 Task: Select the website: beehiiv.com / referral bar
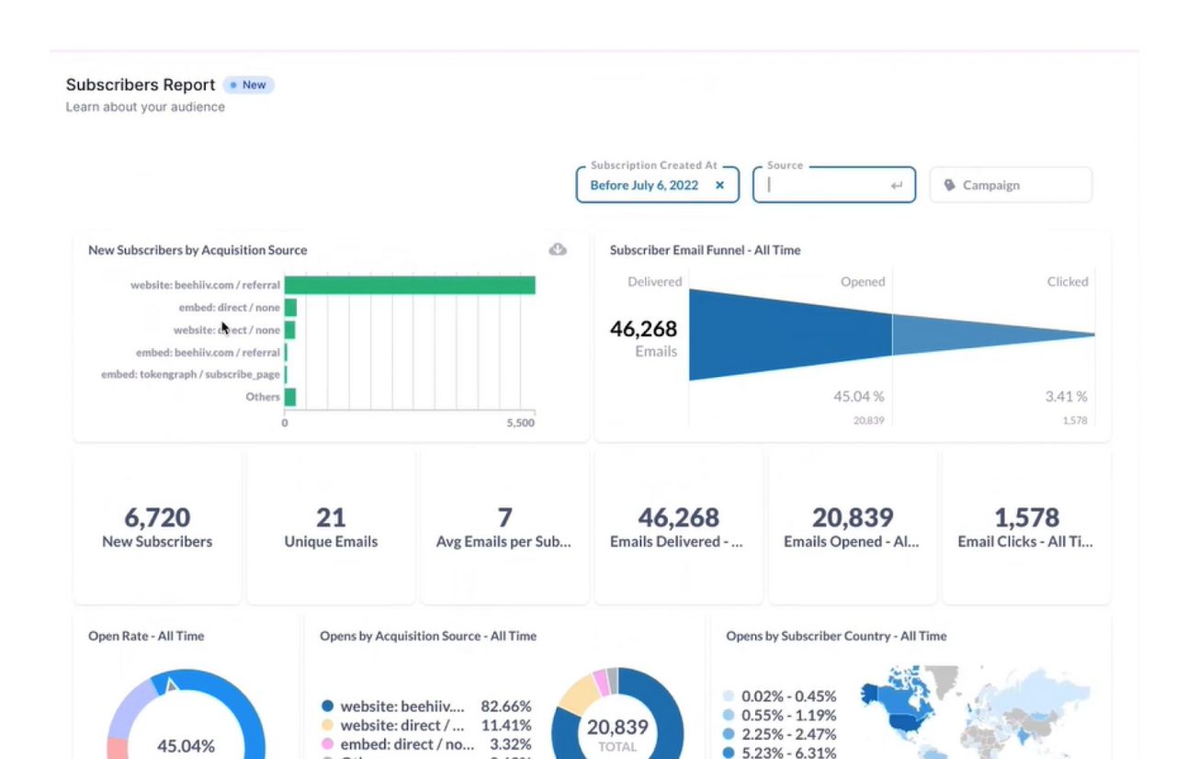click(x=410, y=285)
